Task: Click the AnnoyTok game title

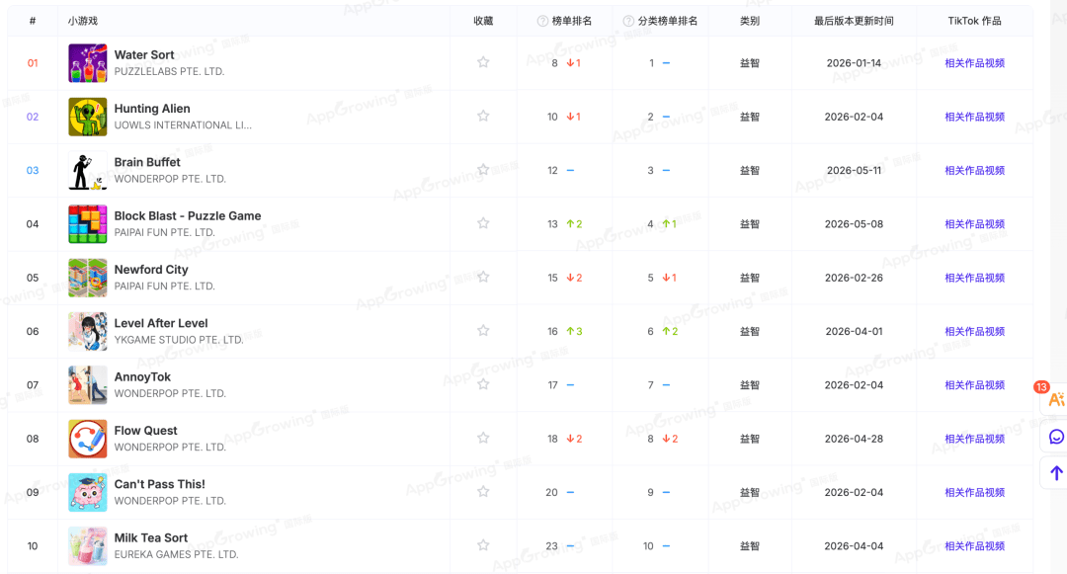Action: pos(142,376)
